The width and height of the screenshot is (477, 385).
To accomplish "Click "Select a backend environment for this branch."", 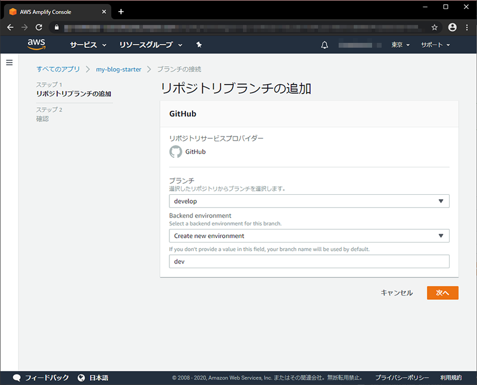I will pyautogui.click(x=225, y=223).
